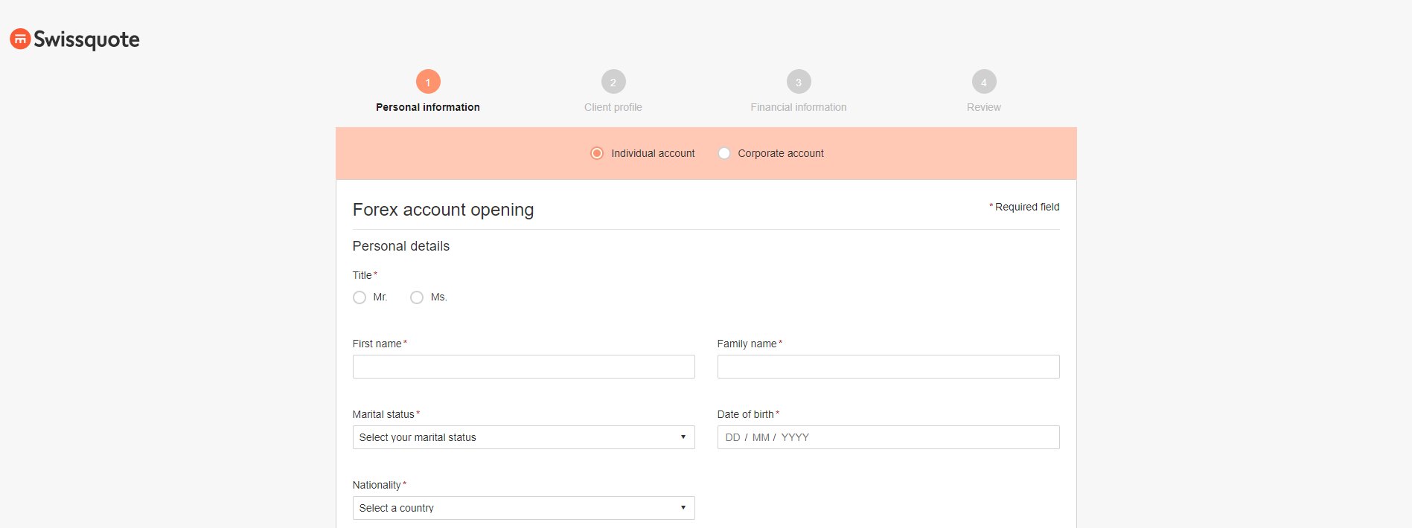This screenshot has height=528, width=1412.
Task: Click the Required field note
Action: (x=1024, y=207)
